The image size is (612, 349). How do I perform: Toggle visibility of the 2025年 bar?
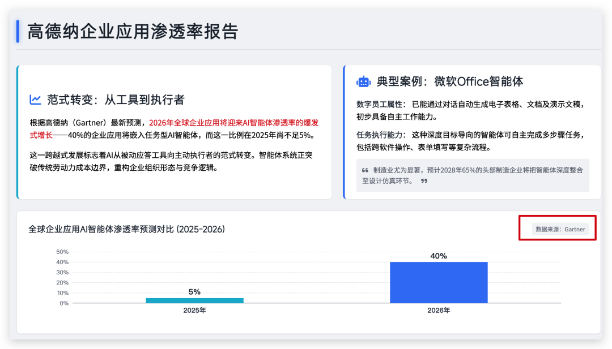coord(194,300)
